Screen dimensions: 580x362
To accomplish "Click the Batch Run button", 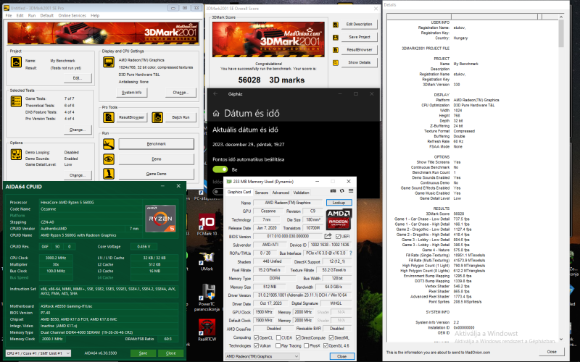I will pyautogui.click(x=181, y=117).
